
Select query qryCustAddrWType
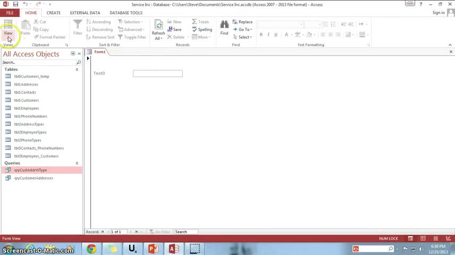42,170
